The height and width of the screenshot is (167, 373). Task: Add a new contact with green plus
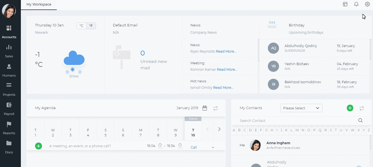[x=350, y=108]
